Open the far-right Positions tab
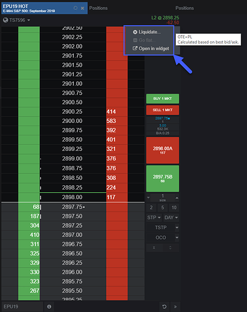The height and width of the screenshot is (312, 247). coord(185,8)
